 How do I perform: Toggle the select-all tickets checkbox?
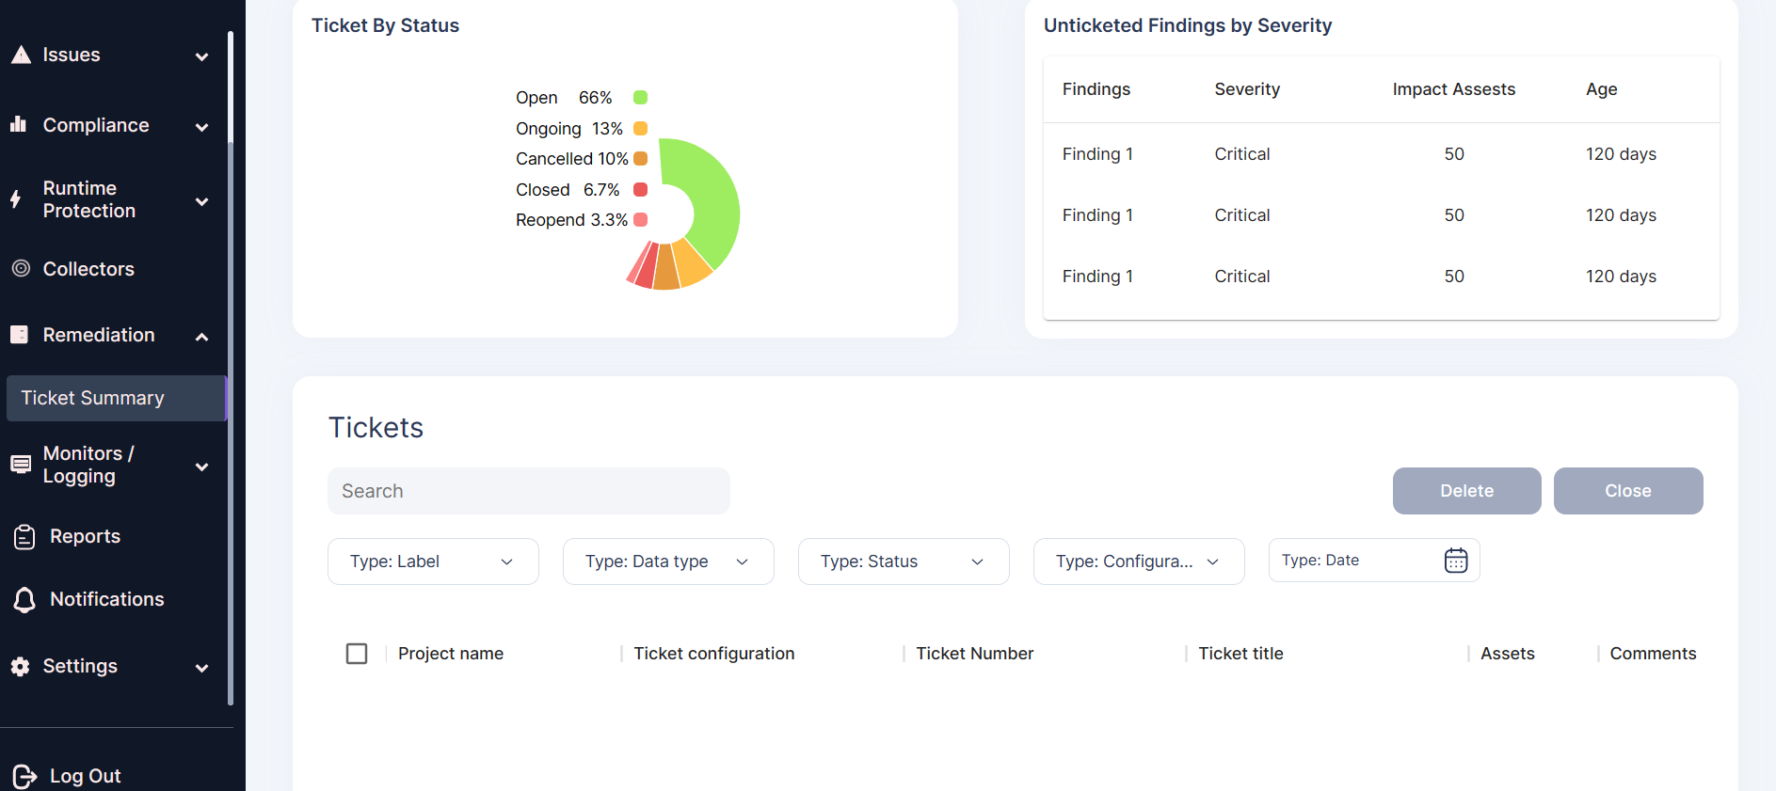[357, 653]
